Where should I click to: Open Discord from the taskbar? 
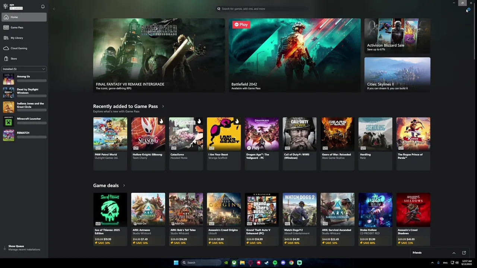point(283,262)
